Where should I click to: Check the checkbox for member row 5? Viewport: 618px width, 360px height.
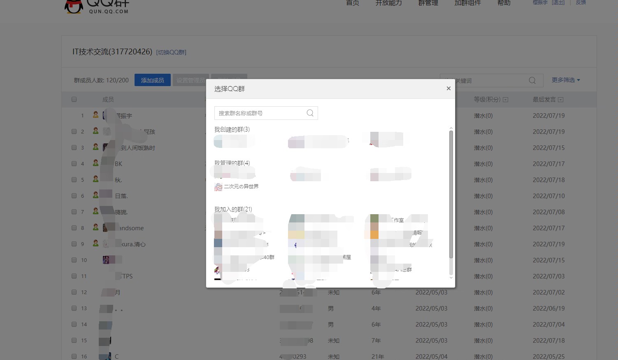[74, 180]
